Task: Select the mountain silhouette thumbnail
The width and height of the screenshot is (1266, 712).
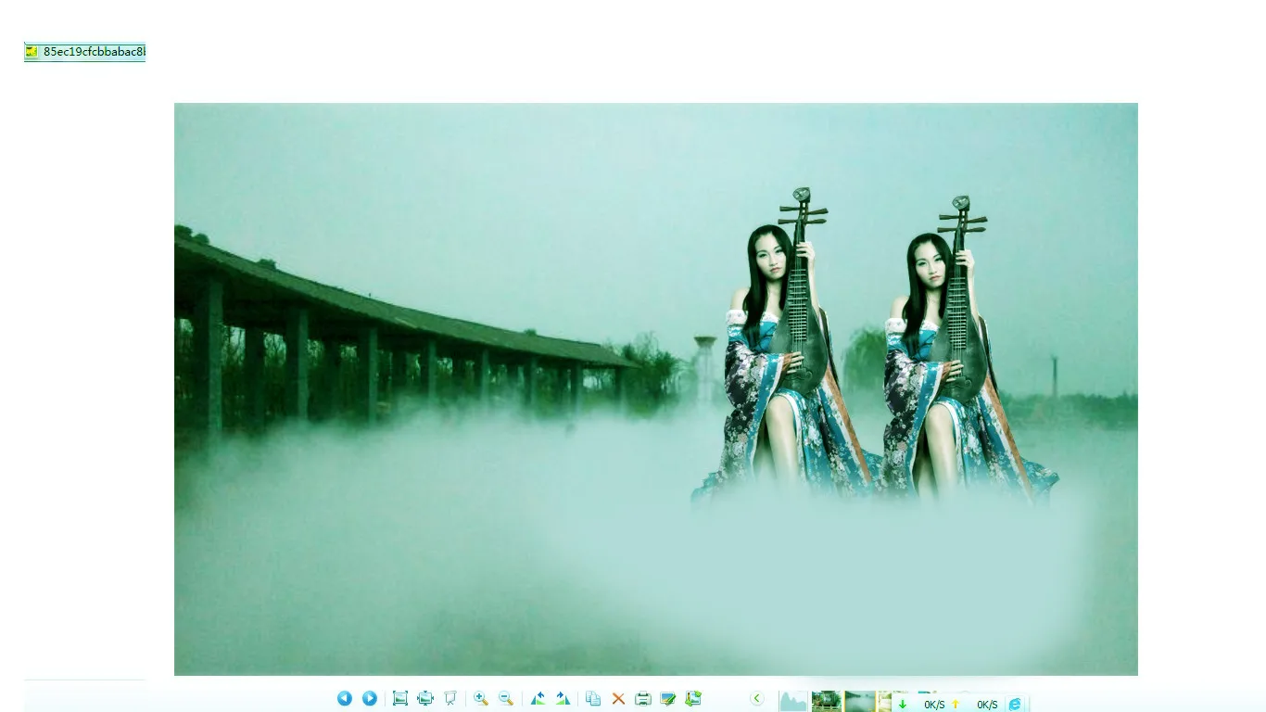Action: (793, 702)
